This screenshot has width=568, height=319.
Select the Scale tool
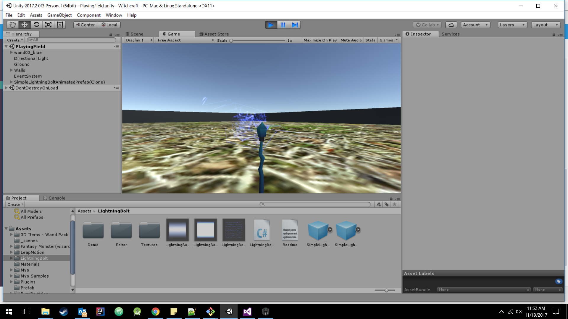[48, 25]
